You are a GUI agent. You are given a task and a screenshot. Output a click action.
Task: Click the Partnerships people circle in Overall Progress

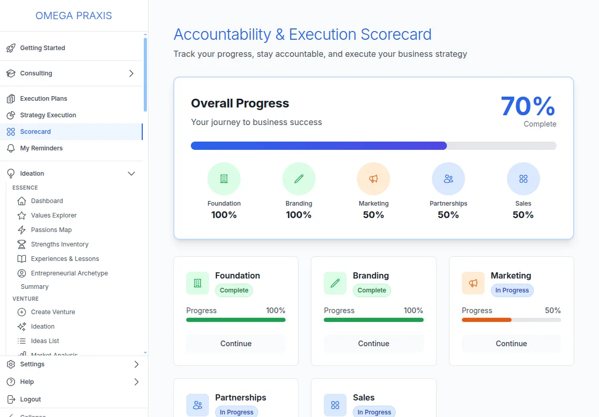click(x=448, y=179)
